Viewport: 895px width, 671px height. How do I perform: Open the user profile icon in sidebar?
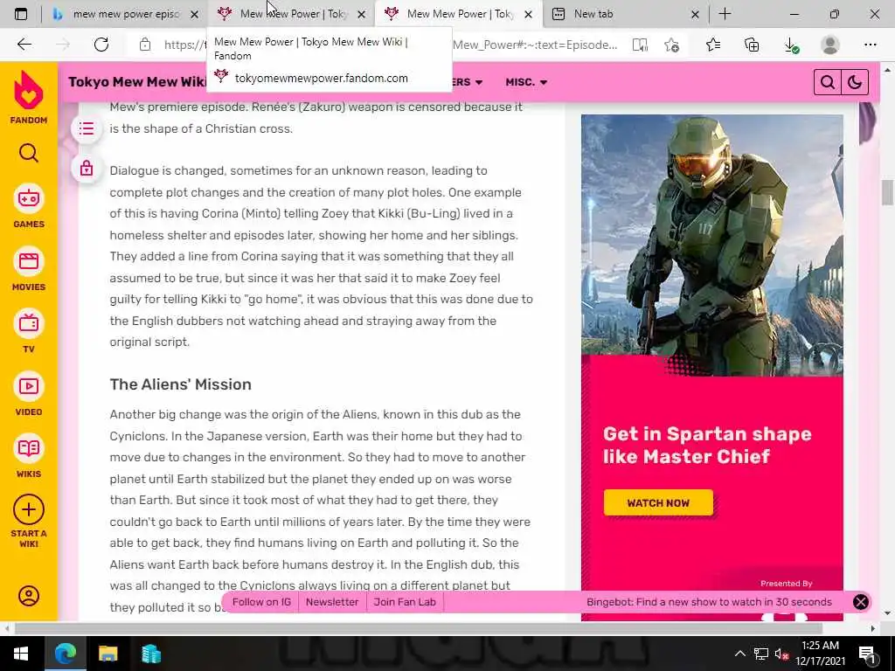pyautogui.click(x=29, y=596)
